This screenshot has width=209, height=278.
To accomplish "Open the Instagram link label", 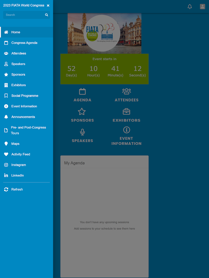I will coord(19,165).
